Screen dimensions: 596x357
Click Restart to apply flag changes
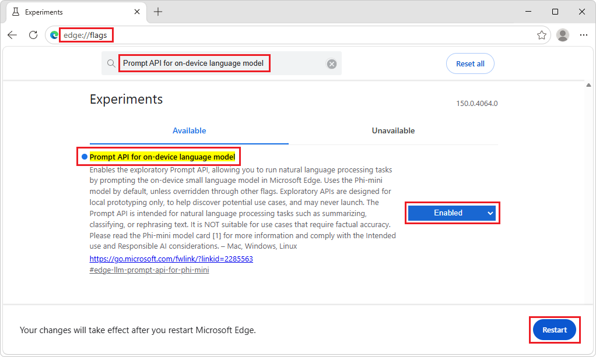554,330
